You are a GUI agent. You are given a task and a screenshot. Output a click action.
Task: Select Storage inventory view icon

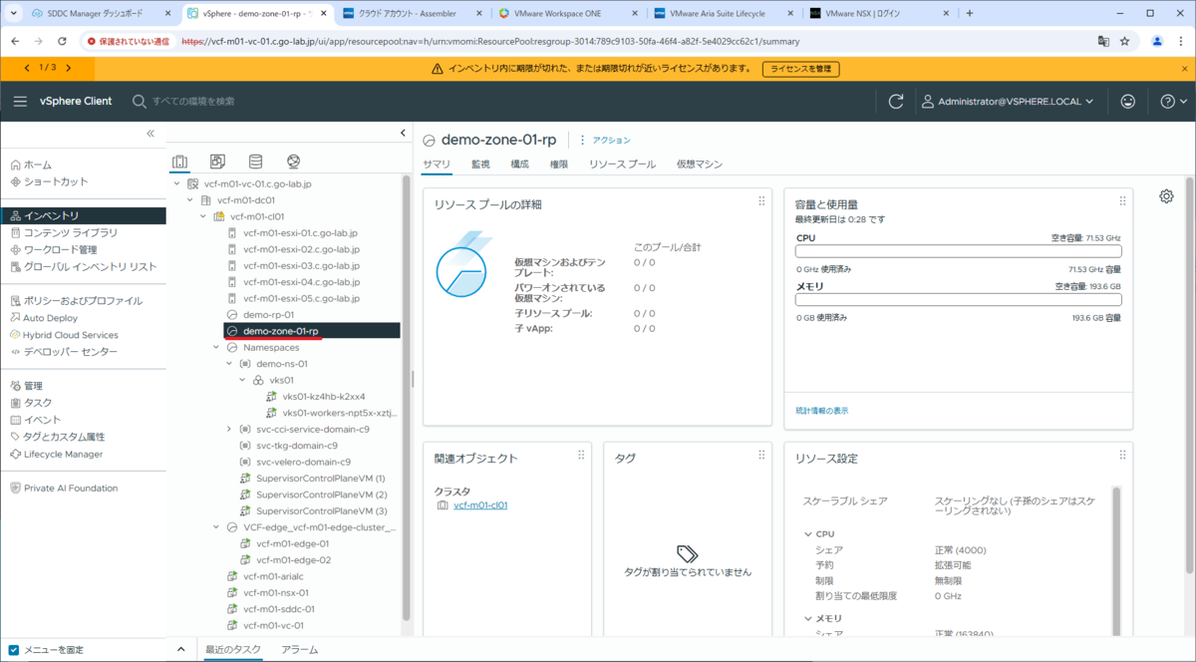pos(255,162)
